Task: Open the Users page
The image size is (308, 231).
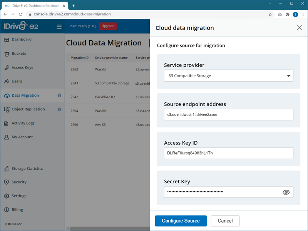Action: 17,82
